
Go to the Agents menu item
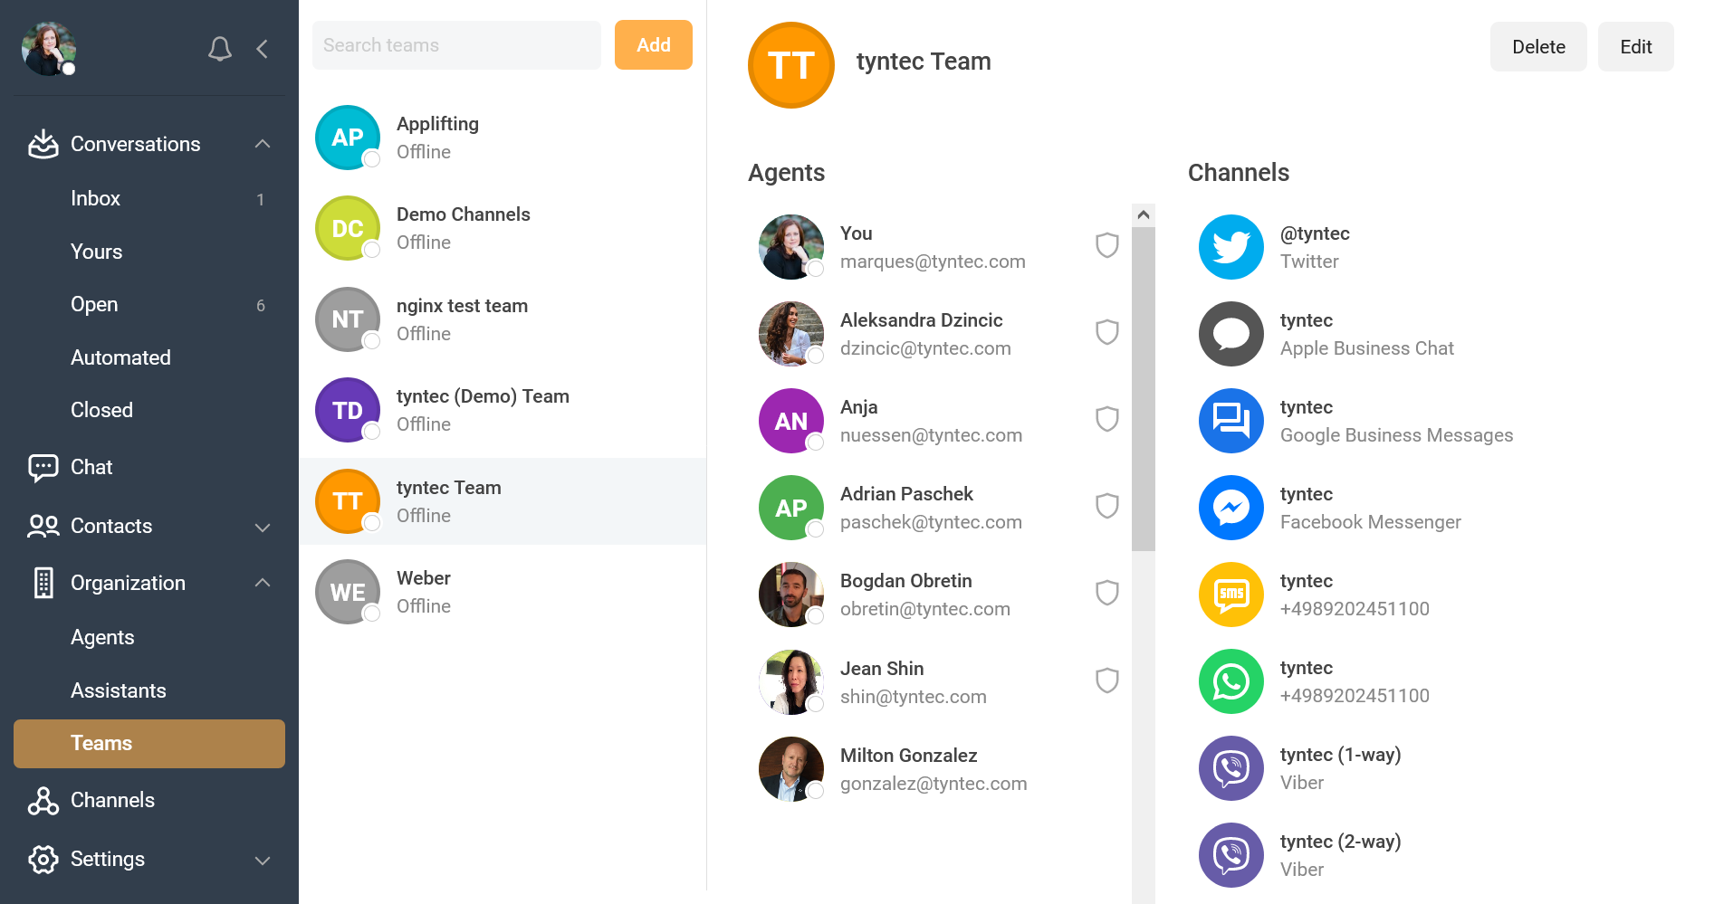point(149,637)
